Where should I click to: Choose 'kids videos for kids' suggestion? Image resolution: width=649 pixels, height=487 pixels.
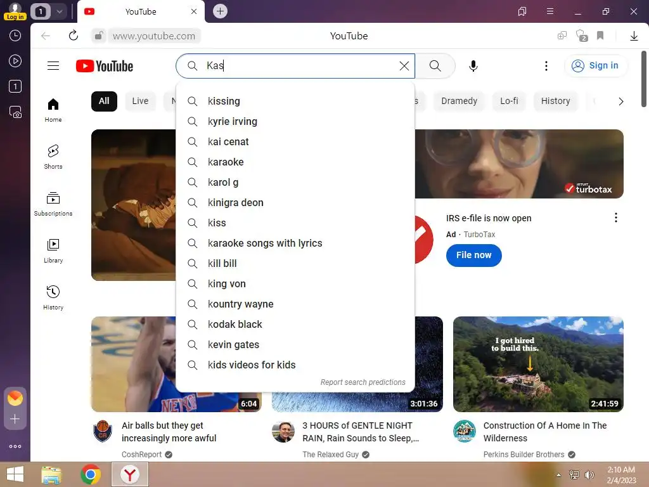coord(295,365)
